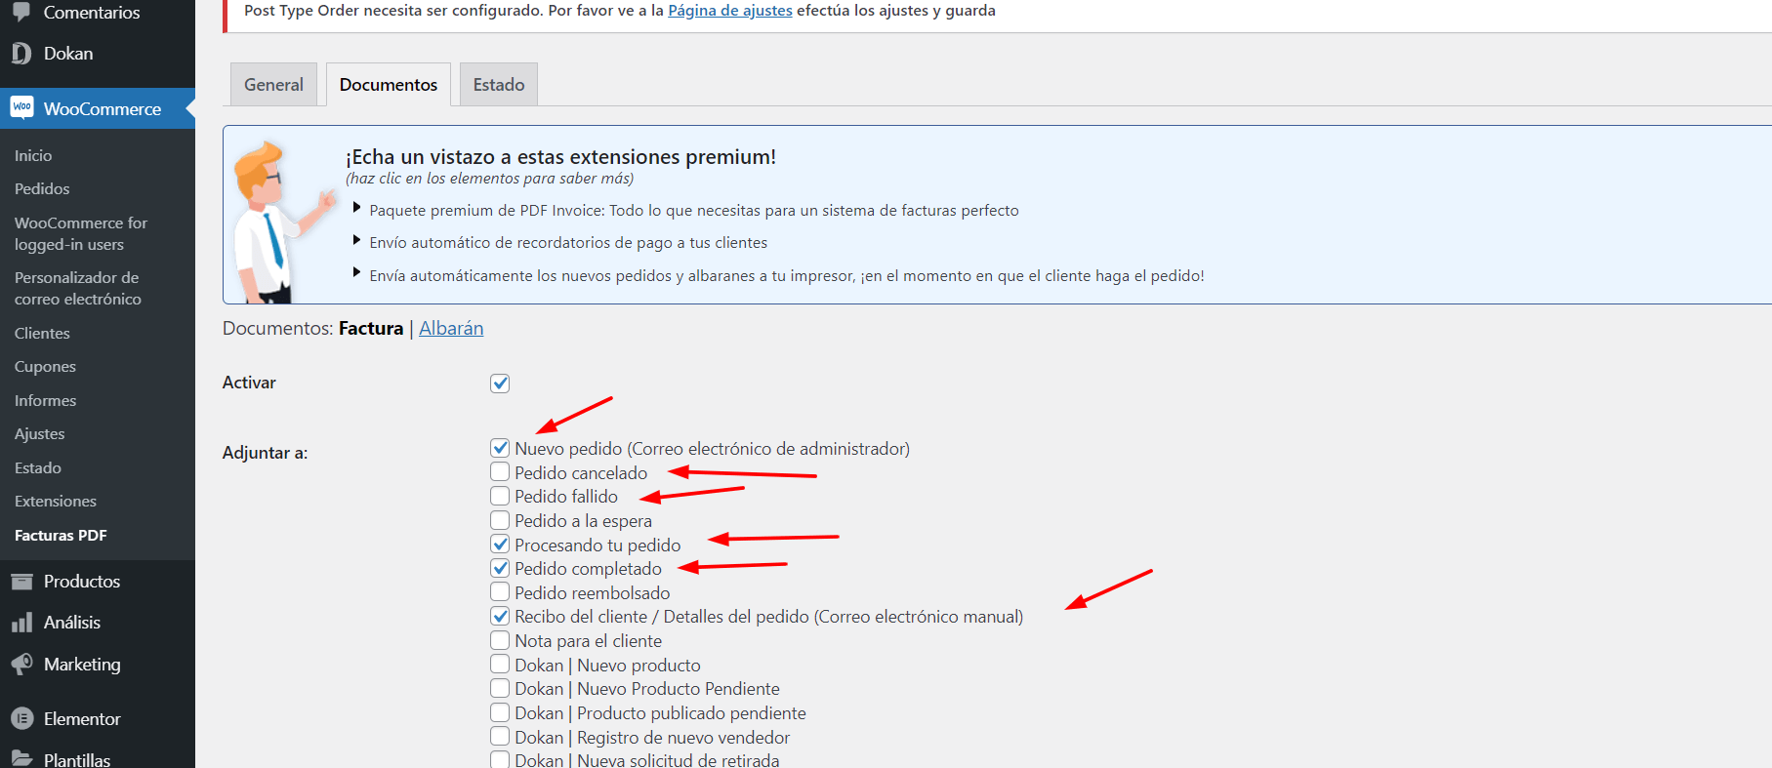The width and height of the screenshot is (1772, 768).
Task: Click the Marketing megaphone icon
Action: coord(21,665)
